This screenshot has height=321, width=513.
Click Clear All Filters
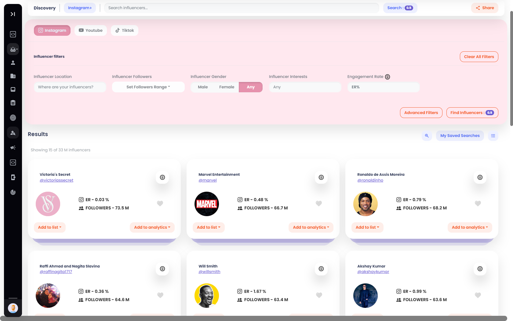[479, 57]
